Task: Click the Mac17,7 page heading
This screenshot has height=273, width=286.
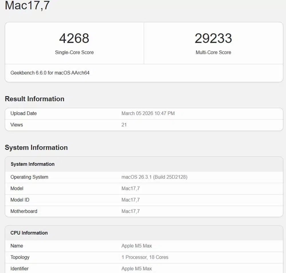Action: point(28,5)
